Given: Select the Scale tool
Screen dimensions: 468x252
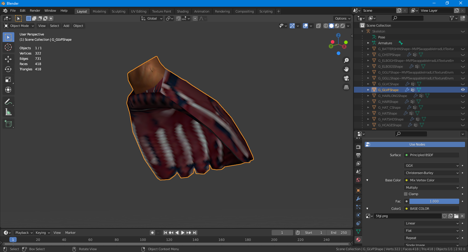Looking at the screenshot, I should [8, 79].
